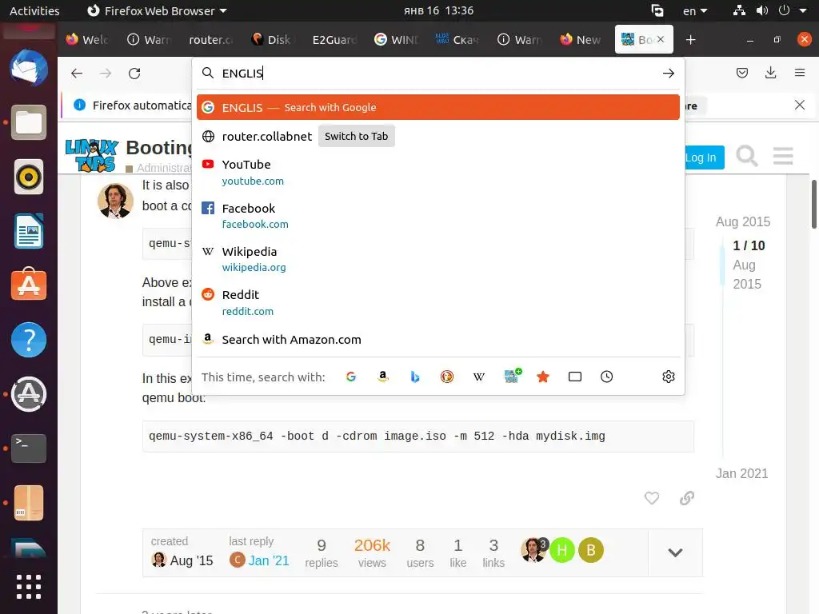Viewport: 819px width, 614px height.
Task: Open the Downloads panel
Action: pos(770,73)
